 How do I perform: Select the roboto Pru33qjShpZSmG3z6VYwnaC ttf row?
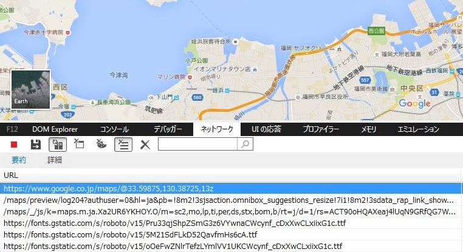click(230, 223)
